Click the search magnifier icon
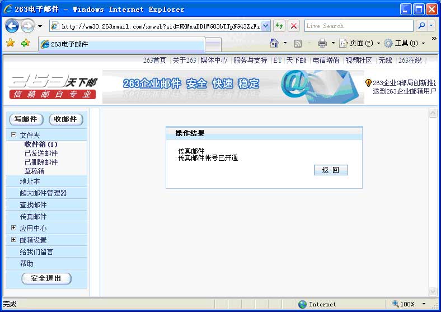 click(421, 26)
